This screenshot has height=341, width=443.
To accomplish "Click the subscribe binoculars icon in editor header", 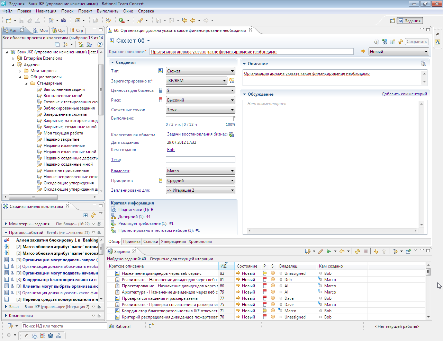I will click(x=385, y=42).
